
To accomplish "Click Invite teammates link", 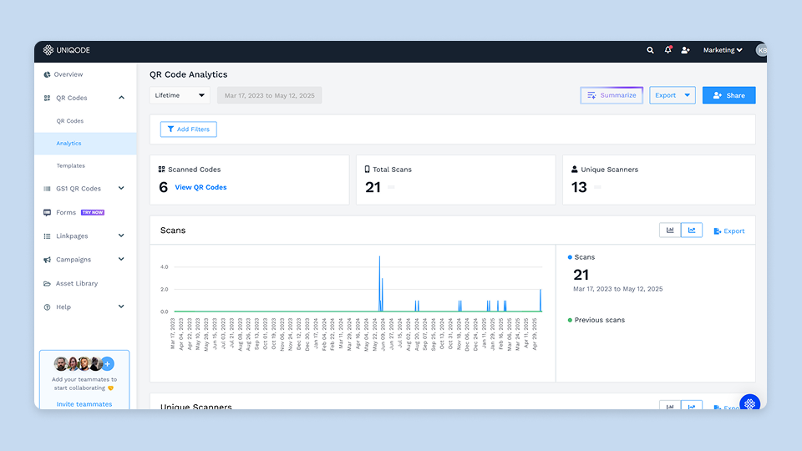I will point(84,404).
